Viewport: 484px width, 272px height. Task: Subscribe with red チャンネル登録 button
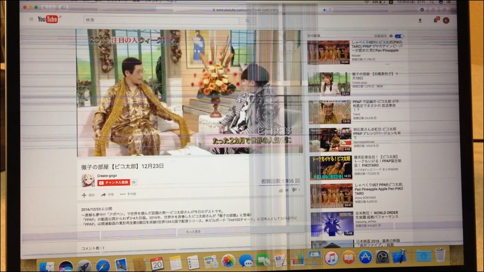pos(114,182)
